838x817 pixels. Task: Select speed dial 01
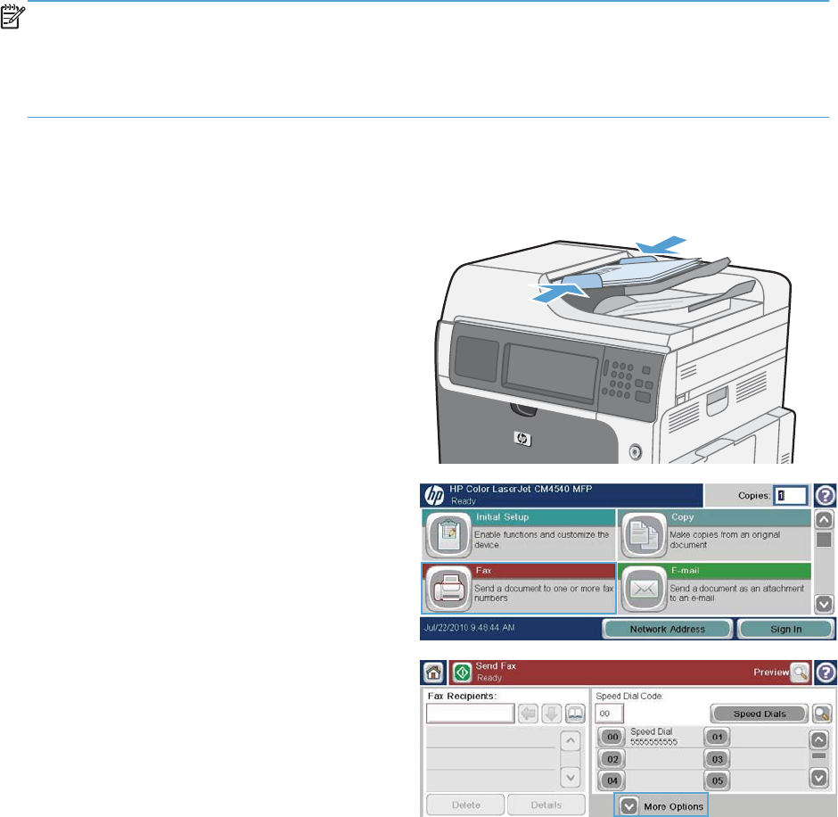pos(718,737)
